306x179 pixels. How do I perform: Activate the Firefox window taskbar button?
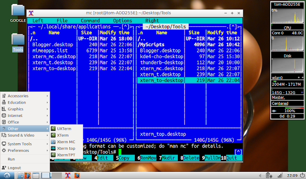point(77,176)
